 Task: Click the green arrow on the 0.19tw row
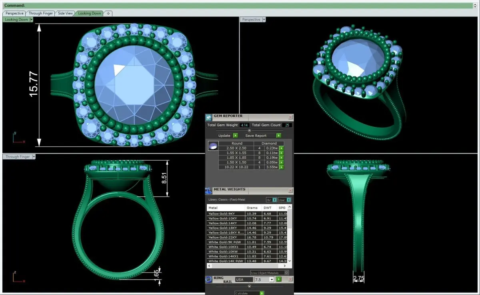pyautogui.click(x=282, y=157)
